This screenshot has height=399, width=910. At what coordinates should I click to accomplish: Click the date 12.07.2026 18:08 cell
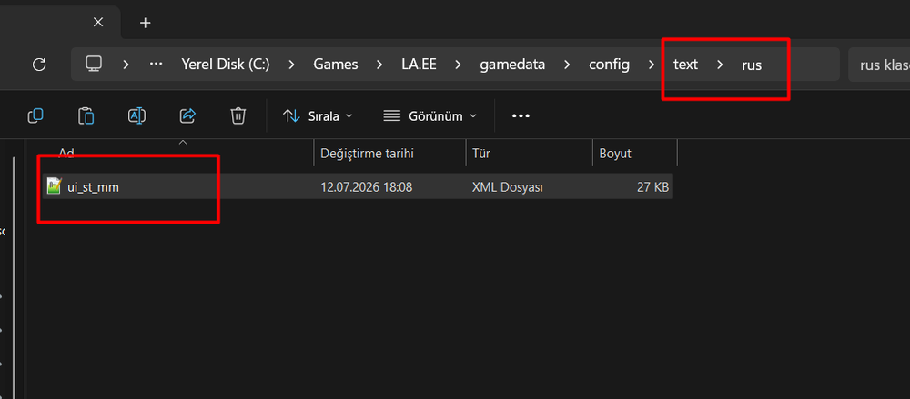click(x=367, y=186)
